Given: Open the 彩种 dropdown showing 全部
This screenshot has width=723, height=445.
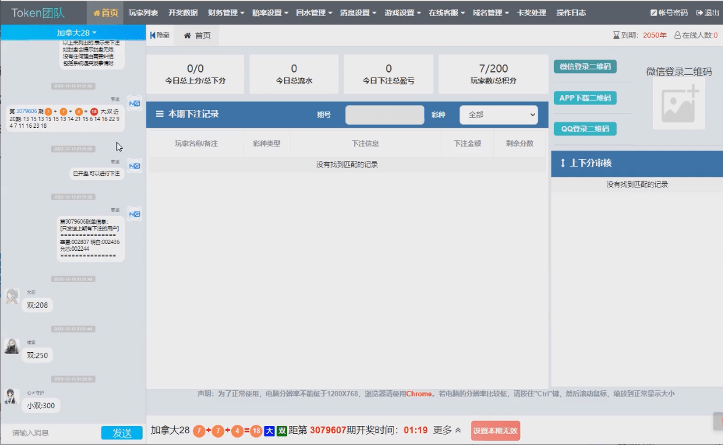Looking at the screenshot, I should pyautogui.click(x=498, y=115).
